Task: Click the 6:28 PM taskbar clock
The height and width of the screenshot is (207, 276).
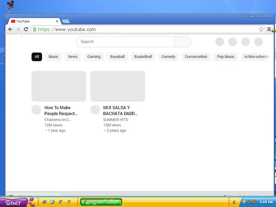Action: [x=266, y=202]
